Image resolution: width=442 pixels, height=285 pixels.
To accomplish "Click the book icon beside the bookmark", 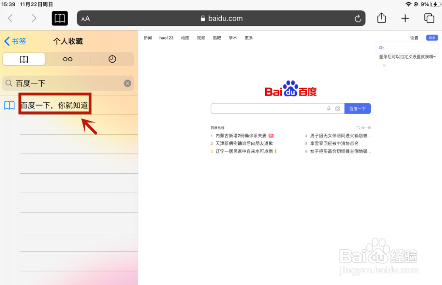I will (x=9, y=105).
